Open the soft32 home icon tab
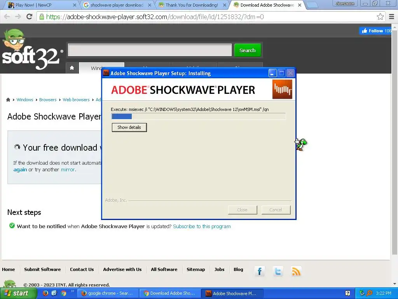The width and height of the screenshot is (398, 299). [x=72, y=68]
